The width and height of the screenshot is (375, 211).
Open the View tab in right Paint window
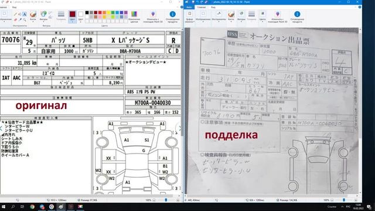[213, 7]
